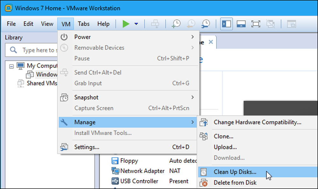Click the Network Adapter device icon
This screenshot has height=189, width=318.
coord(115,171)
